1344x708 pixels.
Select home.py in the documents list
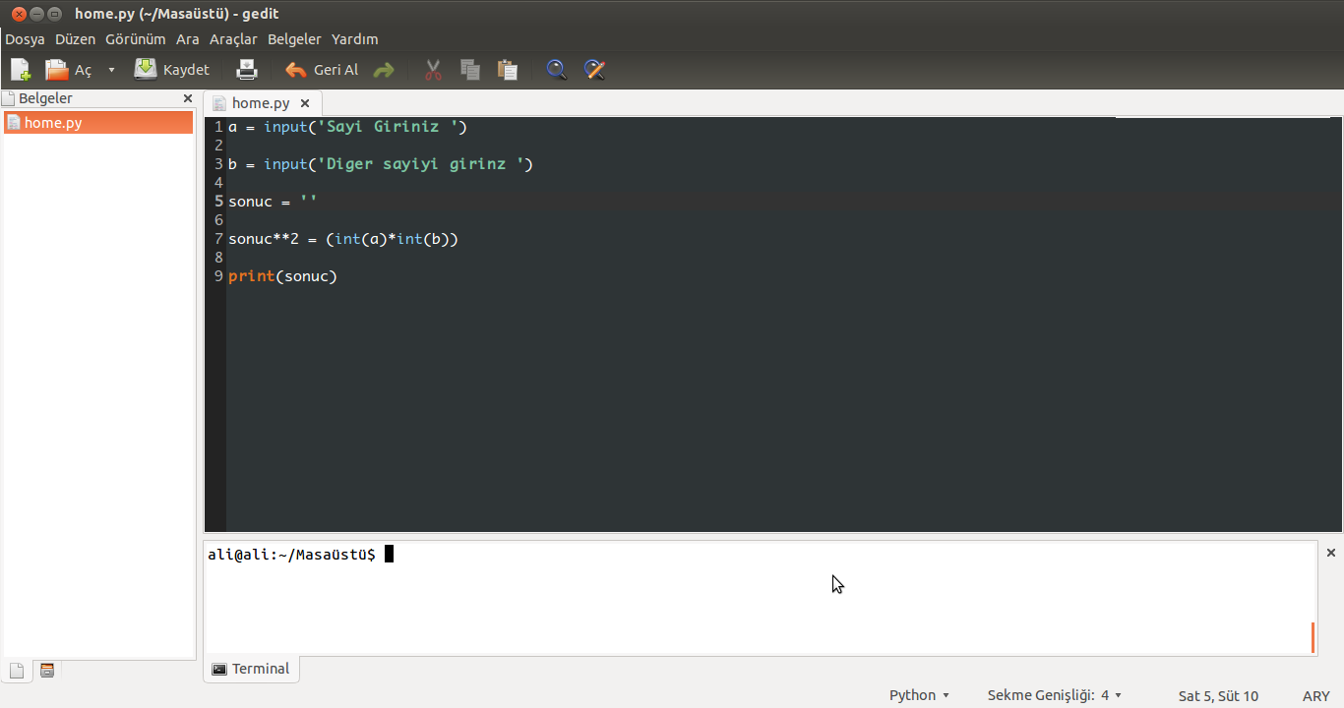[x=98, y=123]
